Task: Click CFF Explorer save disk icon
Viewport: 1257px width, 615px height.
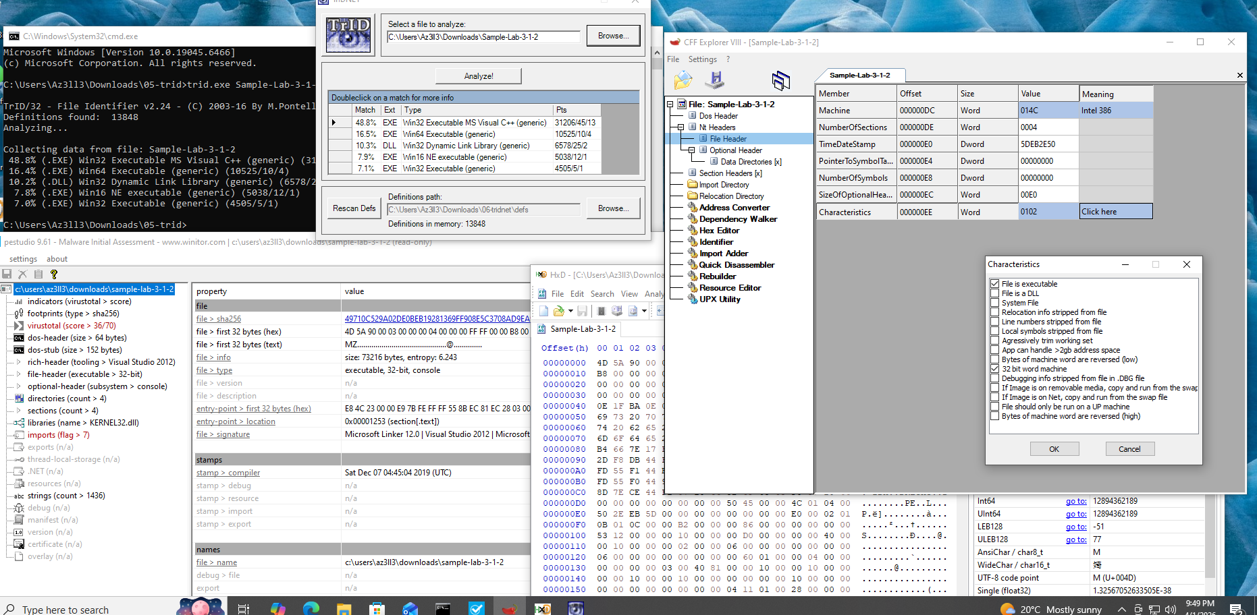Action: click(x=715, y=80)
